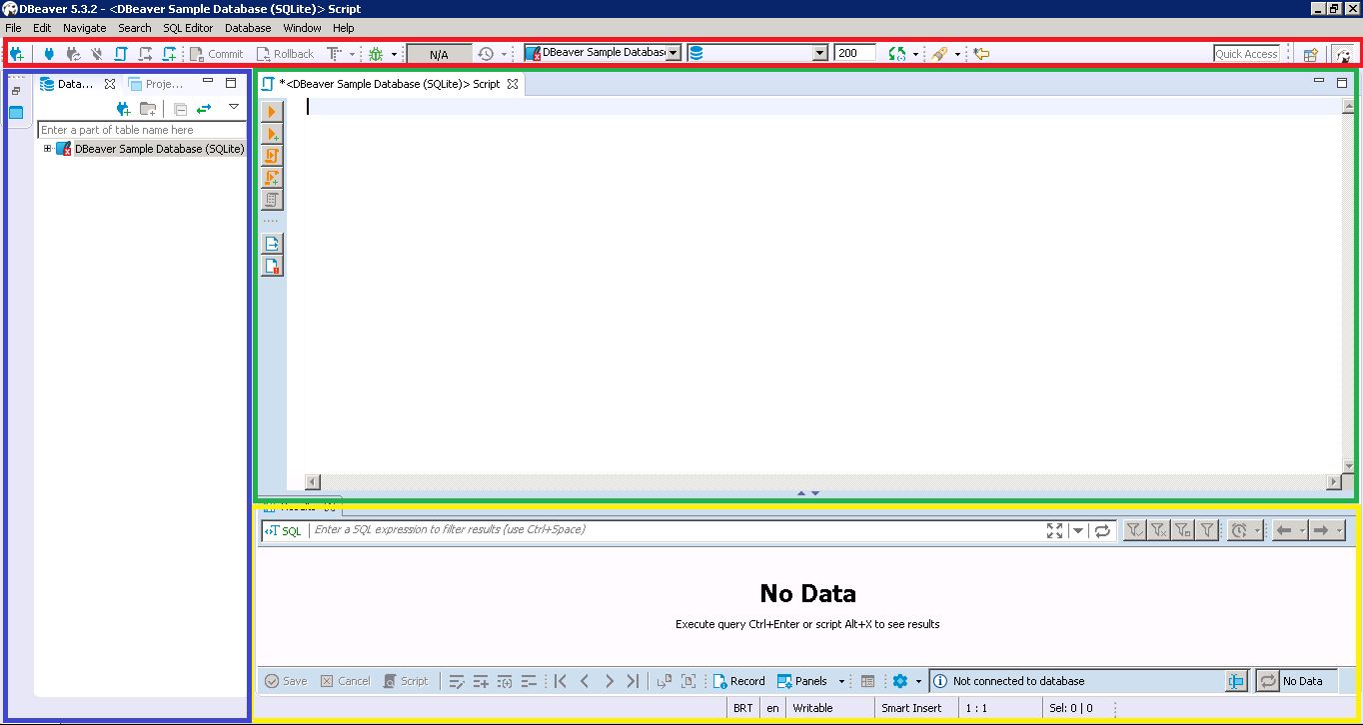Open the gear configuration dropdown arrow
1363x725 pixels.
(918, 681)
